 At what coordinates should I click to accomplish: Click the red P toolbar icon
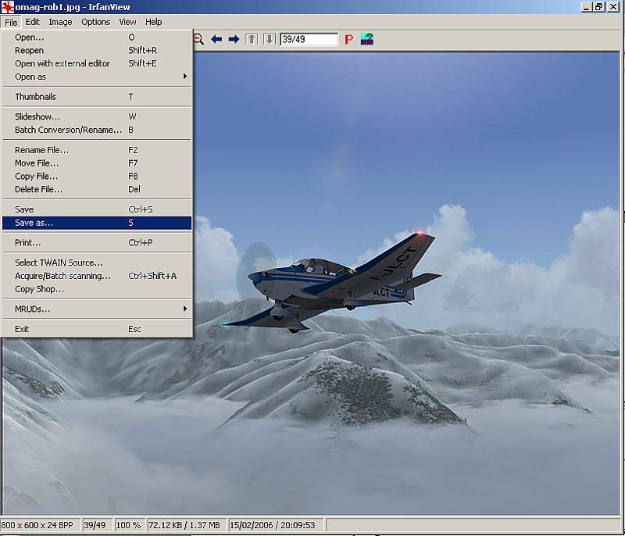point(349,39)
